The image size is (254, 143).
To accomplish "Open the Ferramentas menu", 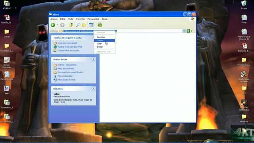I will point(93,19).
